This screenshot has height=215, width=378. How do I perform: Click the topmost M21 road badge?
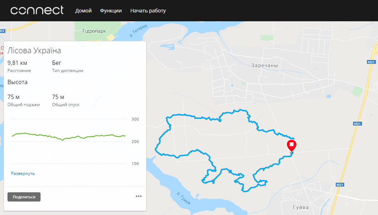[x=371, y=62]
